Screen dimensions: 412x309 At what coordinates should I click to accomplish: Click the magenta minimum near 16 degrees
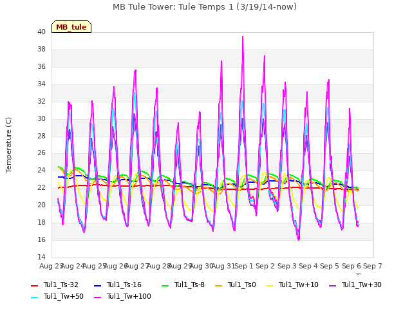(299, 239)
